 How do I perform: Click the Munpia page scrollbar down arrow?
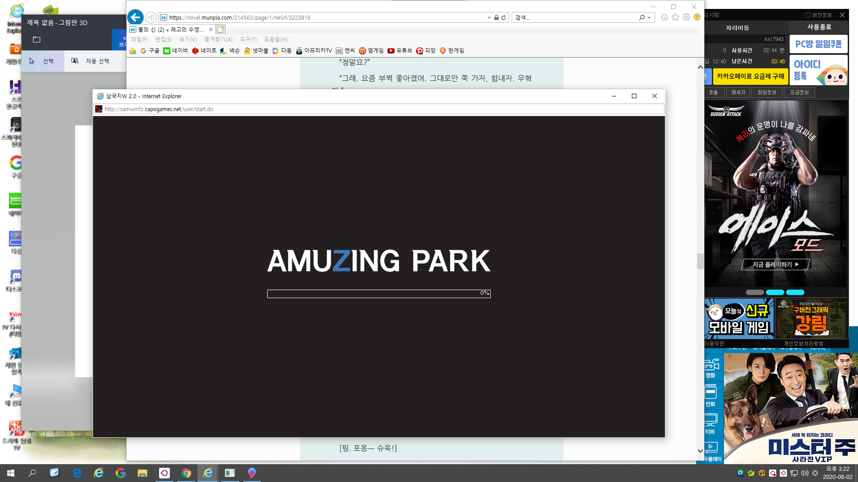click(700, 451)
